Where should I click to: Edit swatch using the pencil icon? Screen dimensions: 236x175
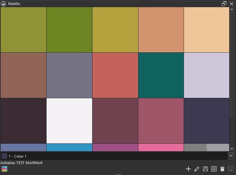tap(197, 169)
